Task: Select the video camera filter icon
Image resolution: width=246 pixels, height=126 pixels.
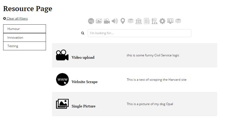Action: 107,21
